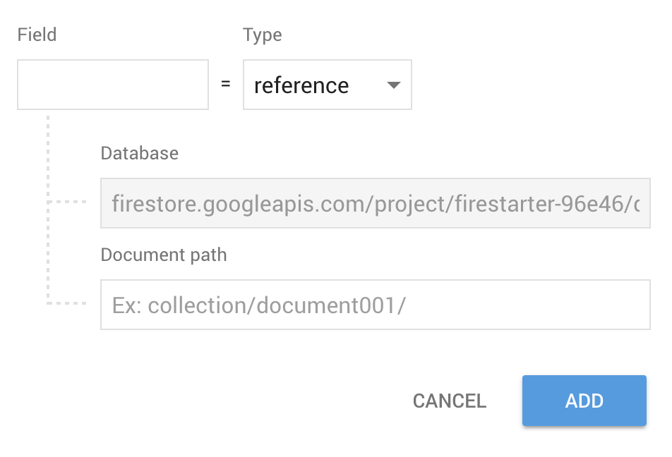Click the Document path input field
This screenshot has width=672, height=457.
click(x=374, y=305)
